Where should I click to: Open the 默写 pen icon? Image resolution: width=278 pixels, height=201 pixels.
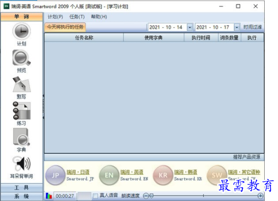point(22,84)
